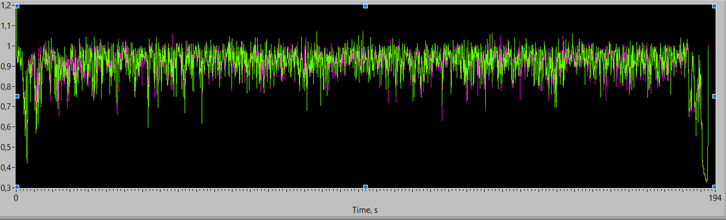
Task: Click the top-center resize handle of graph
Action: [365, 6]
